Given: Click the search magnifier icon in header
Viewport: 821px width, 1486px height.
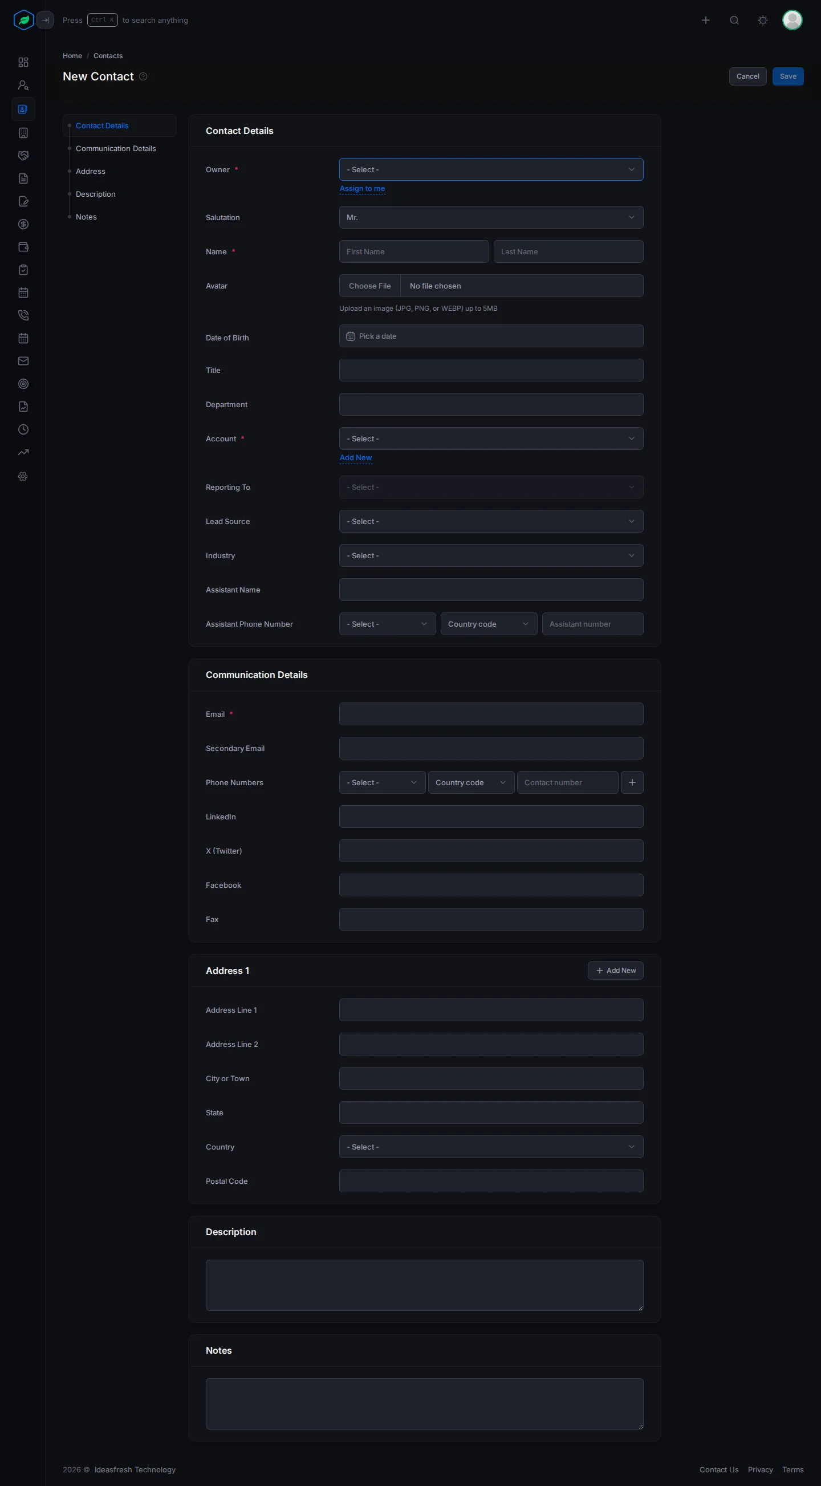Looking at the screenshot, I should click(x=734, y=20).
